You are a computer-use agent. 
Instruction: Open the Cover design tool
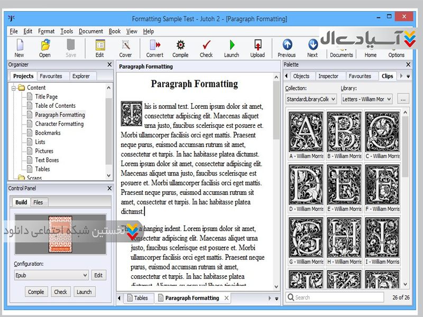point(125,48)
